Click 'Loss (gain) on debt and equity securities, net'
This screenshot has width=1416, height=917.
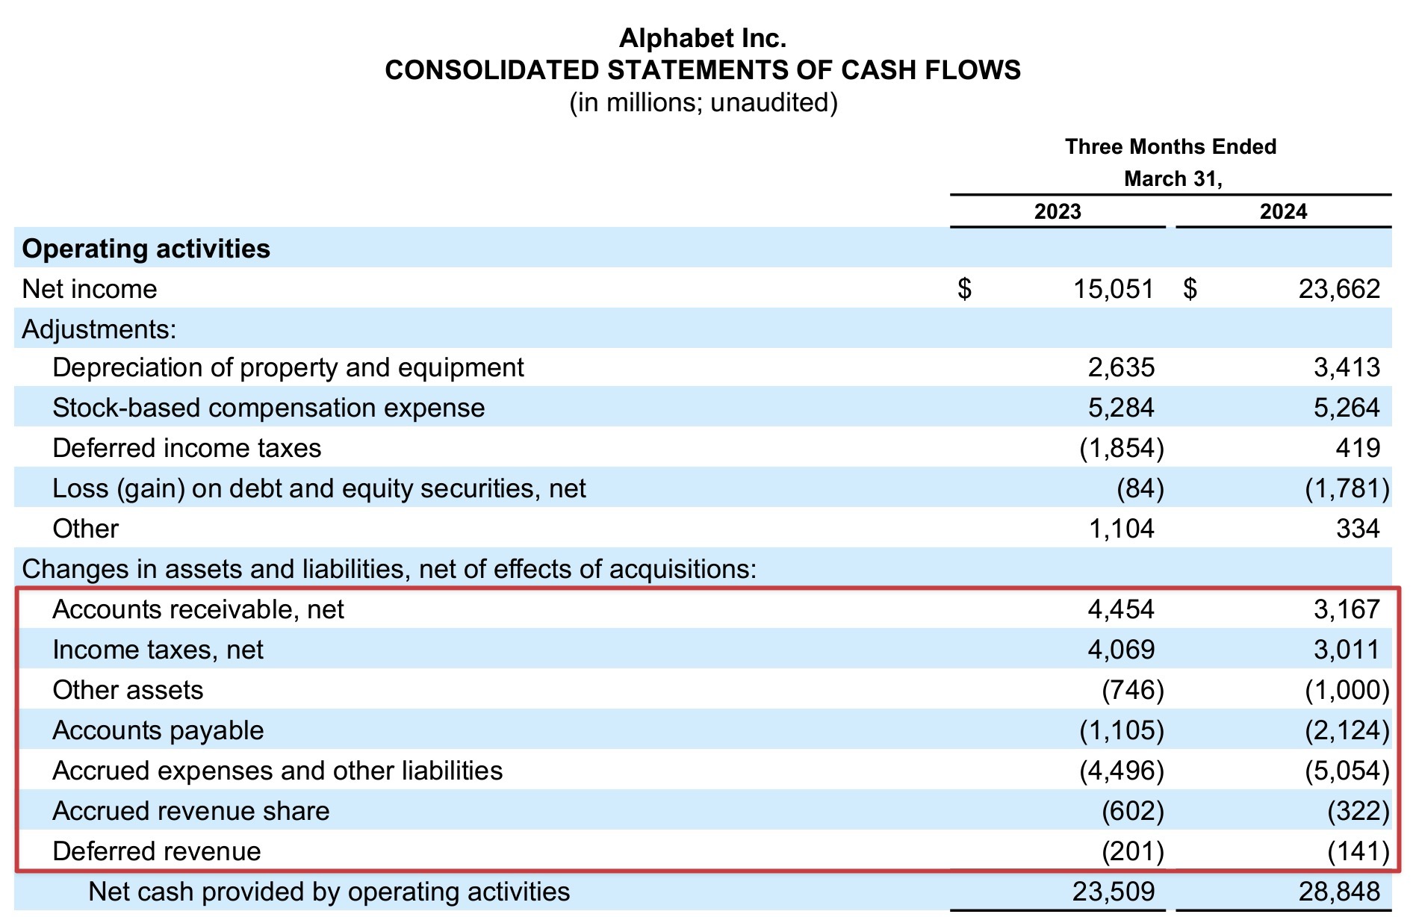click(x=320, y=489)
